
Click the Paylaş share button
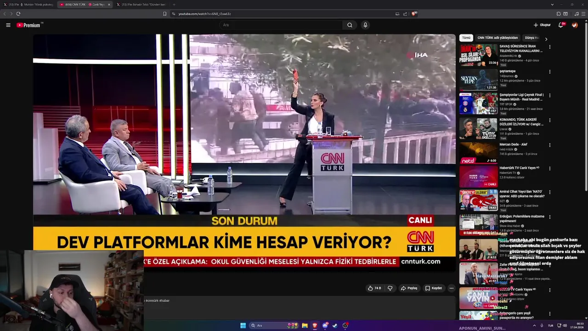pyautogui.click(x=409, y=288)
